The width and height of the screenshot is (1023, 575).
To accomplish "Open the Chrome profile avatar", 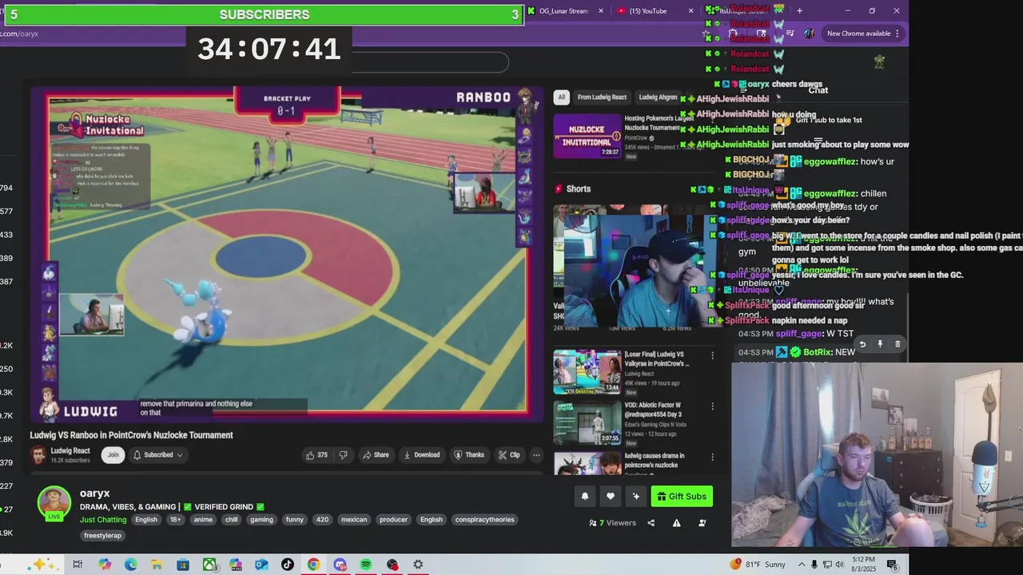I will (809, 34).
